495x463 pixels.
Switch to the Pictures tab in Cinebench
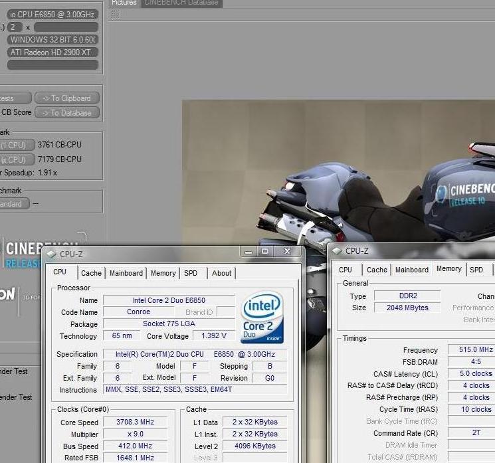click(124, 3)
